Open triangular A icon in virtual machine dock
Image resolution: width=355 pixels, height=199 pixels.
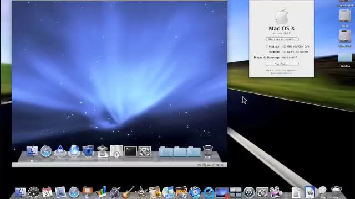coord(60,151)
